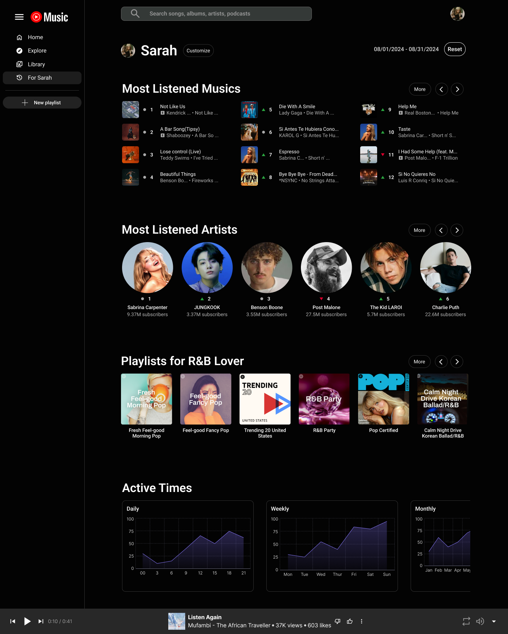
Task: Show next R&B playlists page
Action: point(457,362)
